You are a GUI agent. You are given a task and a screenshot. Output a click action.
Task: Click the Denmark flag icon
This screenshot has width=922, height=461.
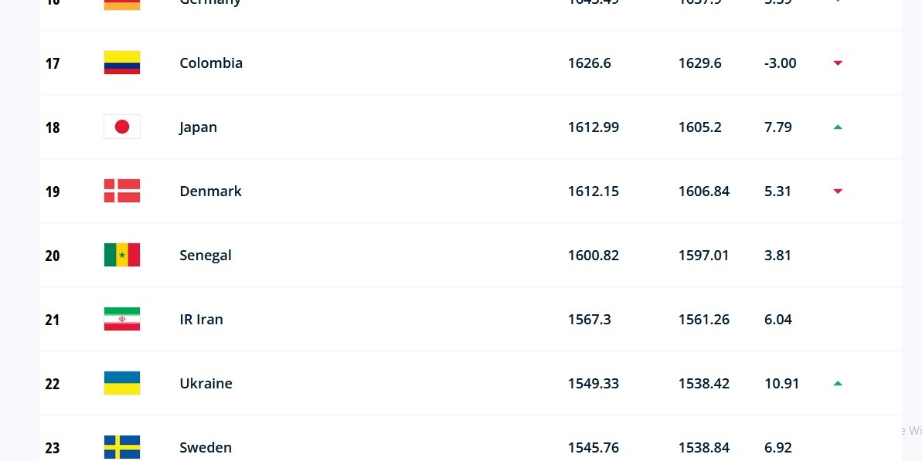(x=122, y=191)
